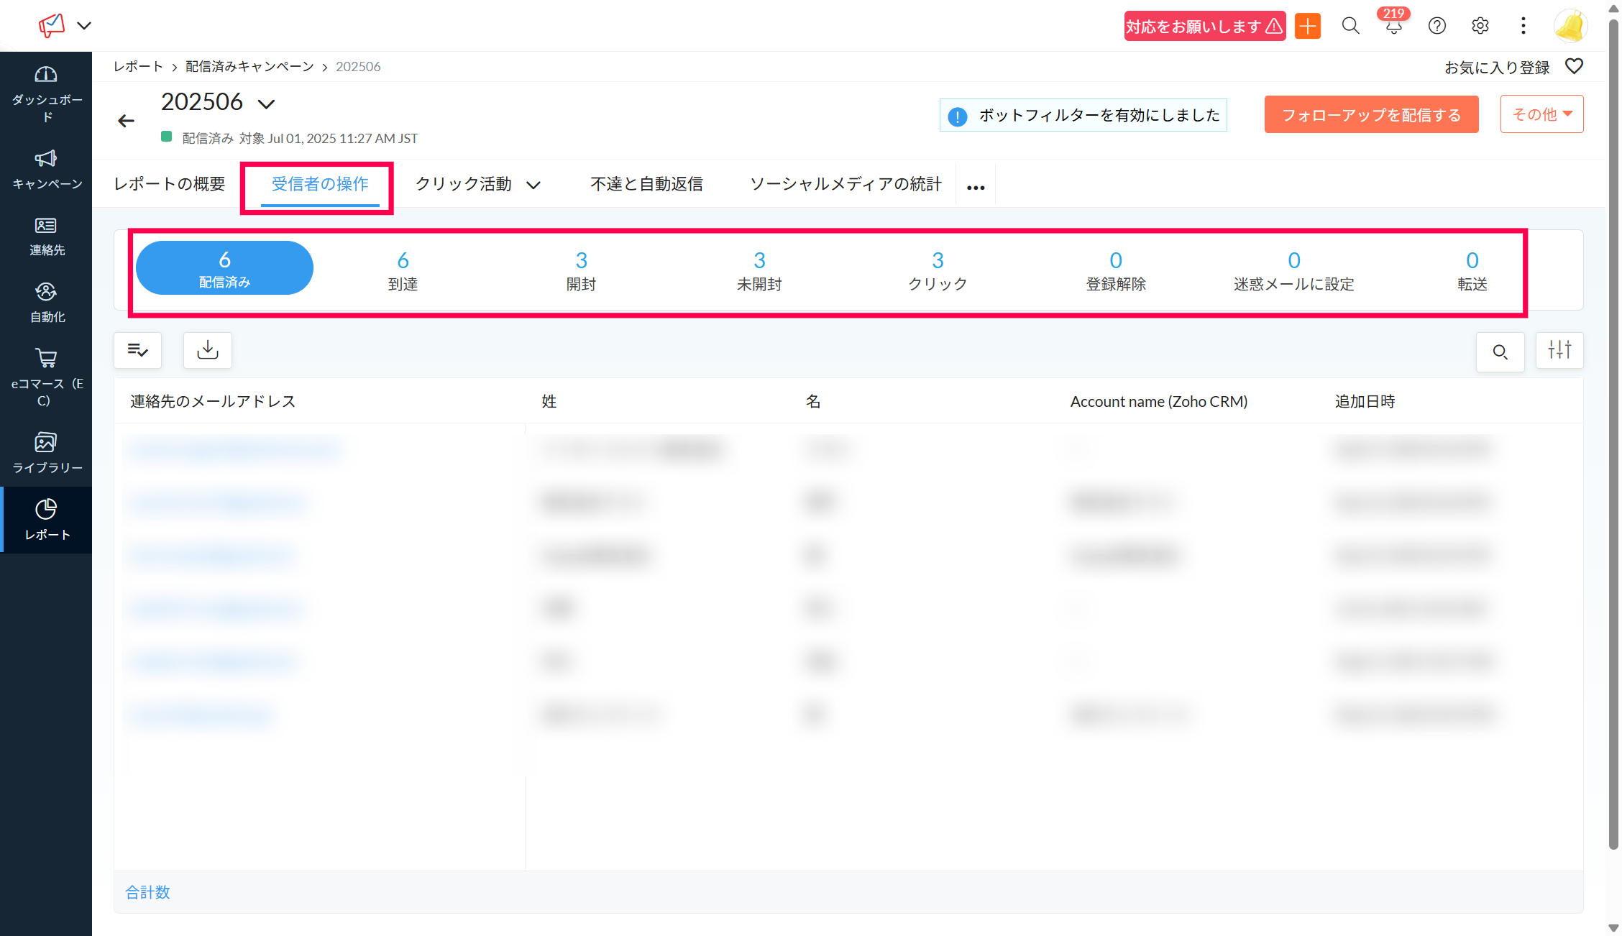Toggle the favorite heart icon
Viewport: 1622px width, 936px height.
pos(1575,66)
